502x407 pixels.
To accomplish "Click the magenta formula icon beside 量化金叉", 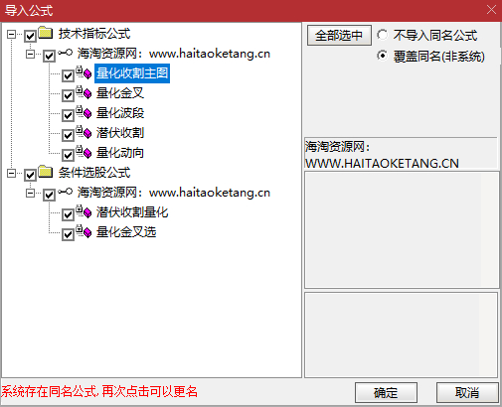I will [84, 92].
